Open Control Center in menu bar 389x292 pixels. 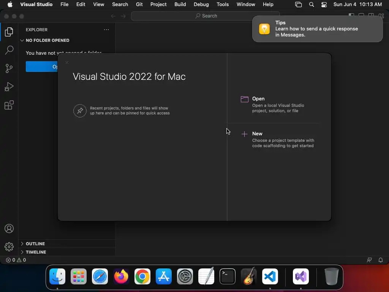pos(324,4)
